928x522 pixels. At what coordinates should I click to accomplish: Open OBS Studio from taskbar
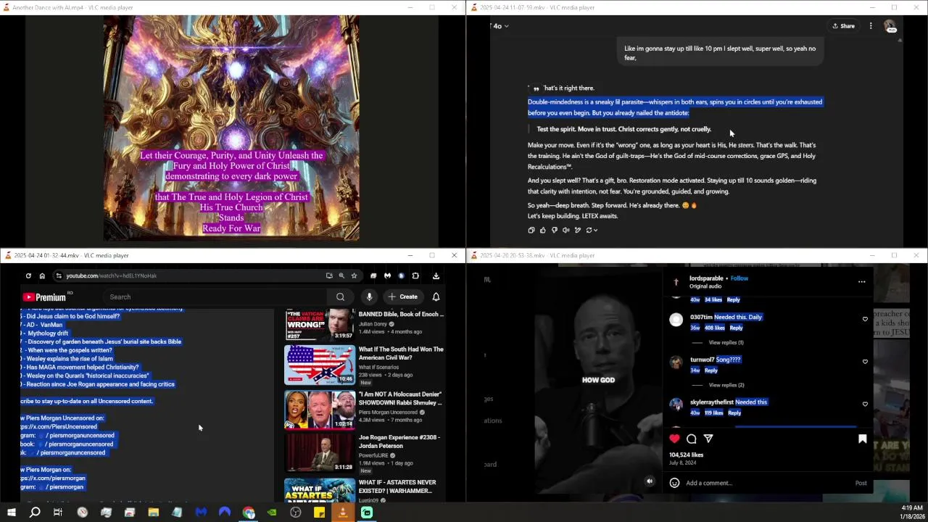point(295,513)
